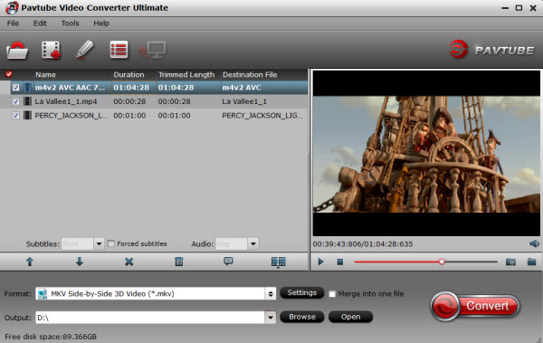Expand the Output path dropdown
Image resolution: width=543 pixels, height=343 pixels.
[271, 318]
